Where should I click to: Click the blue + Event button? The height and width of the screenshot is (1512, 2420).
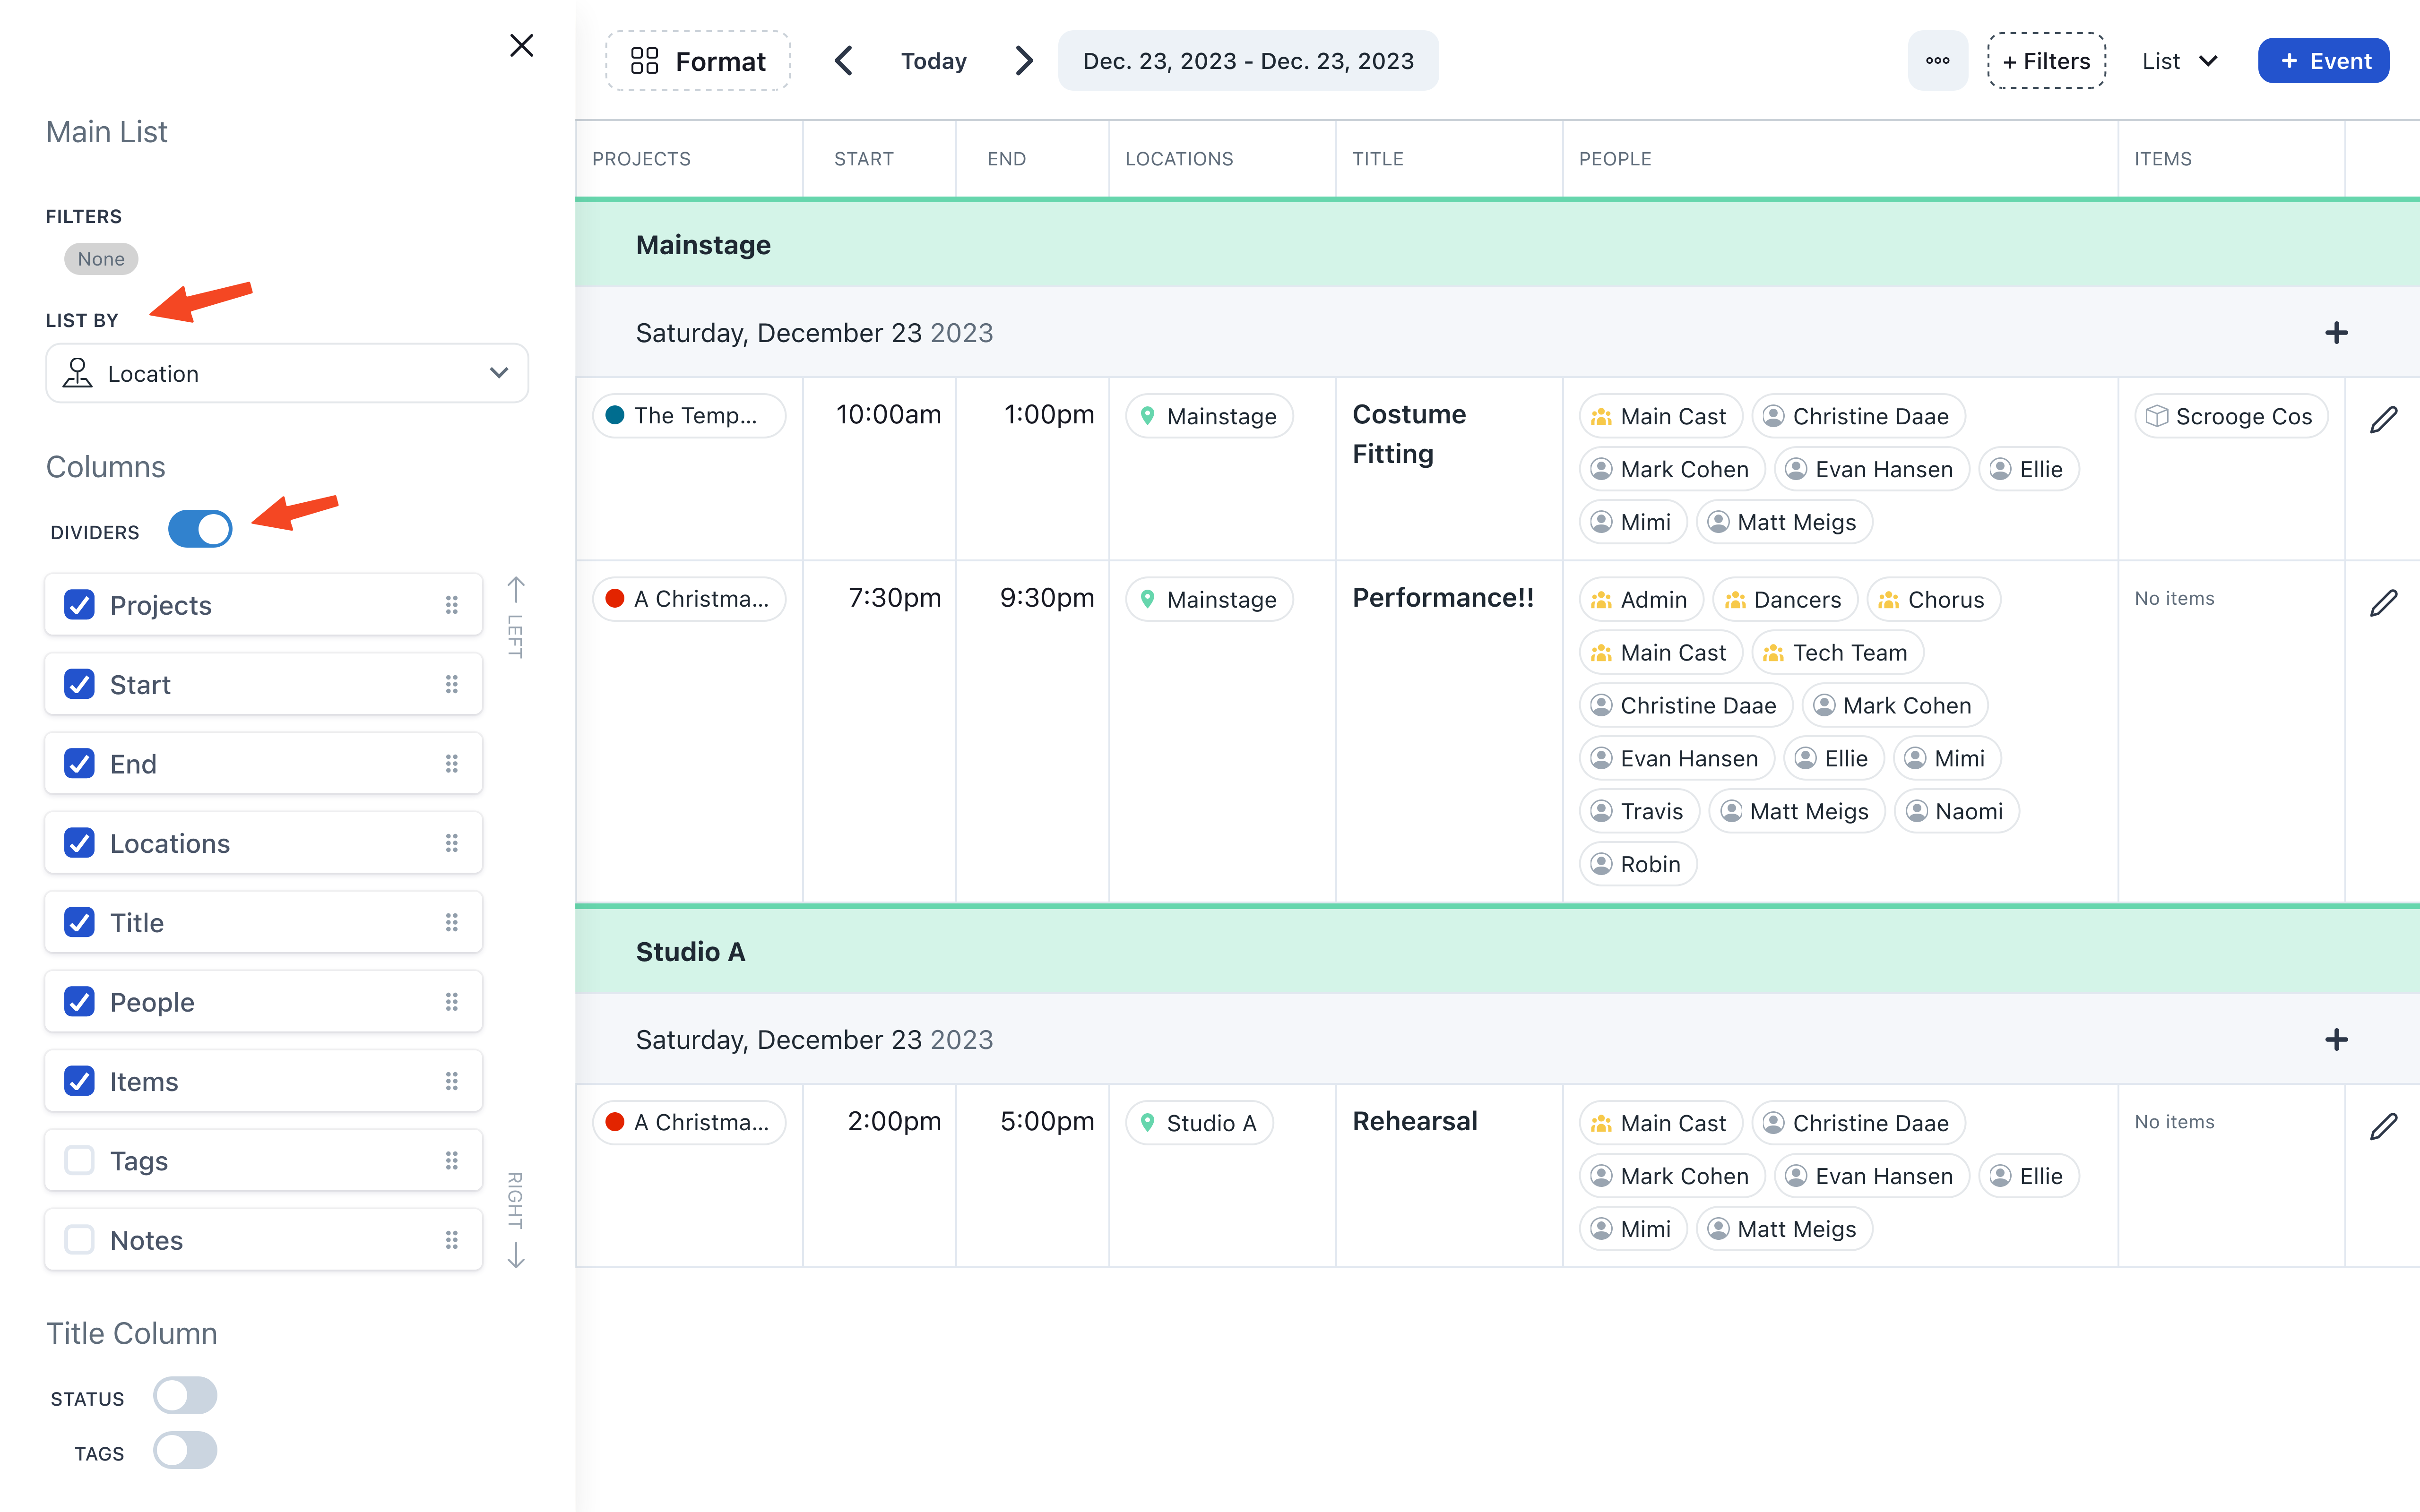(2323, 61)
